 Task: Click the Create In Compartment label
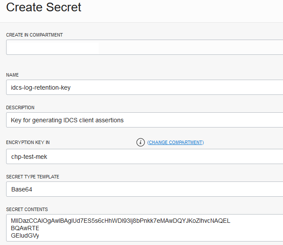[34, 35]
